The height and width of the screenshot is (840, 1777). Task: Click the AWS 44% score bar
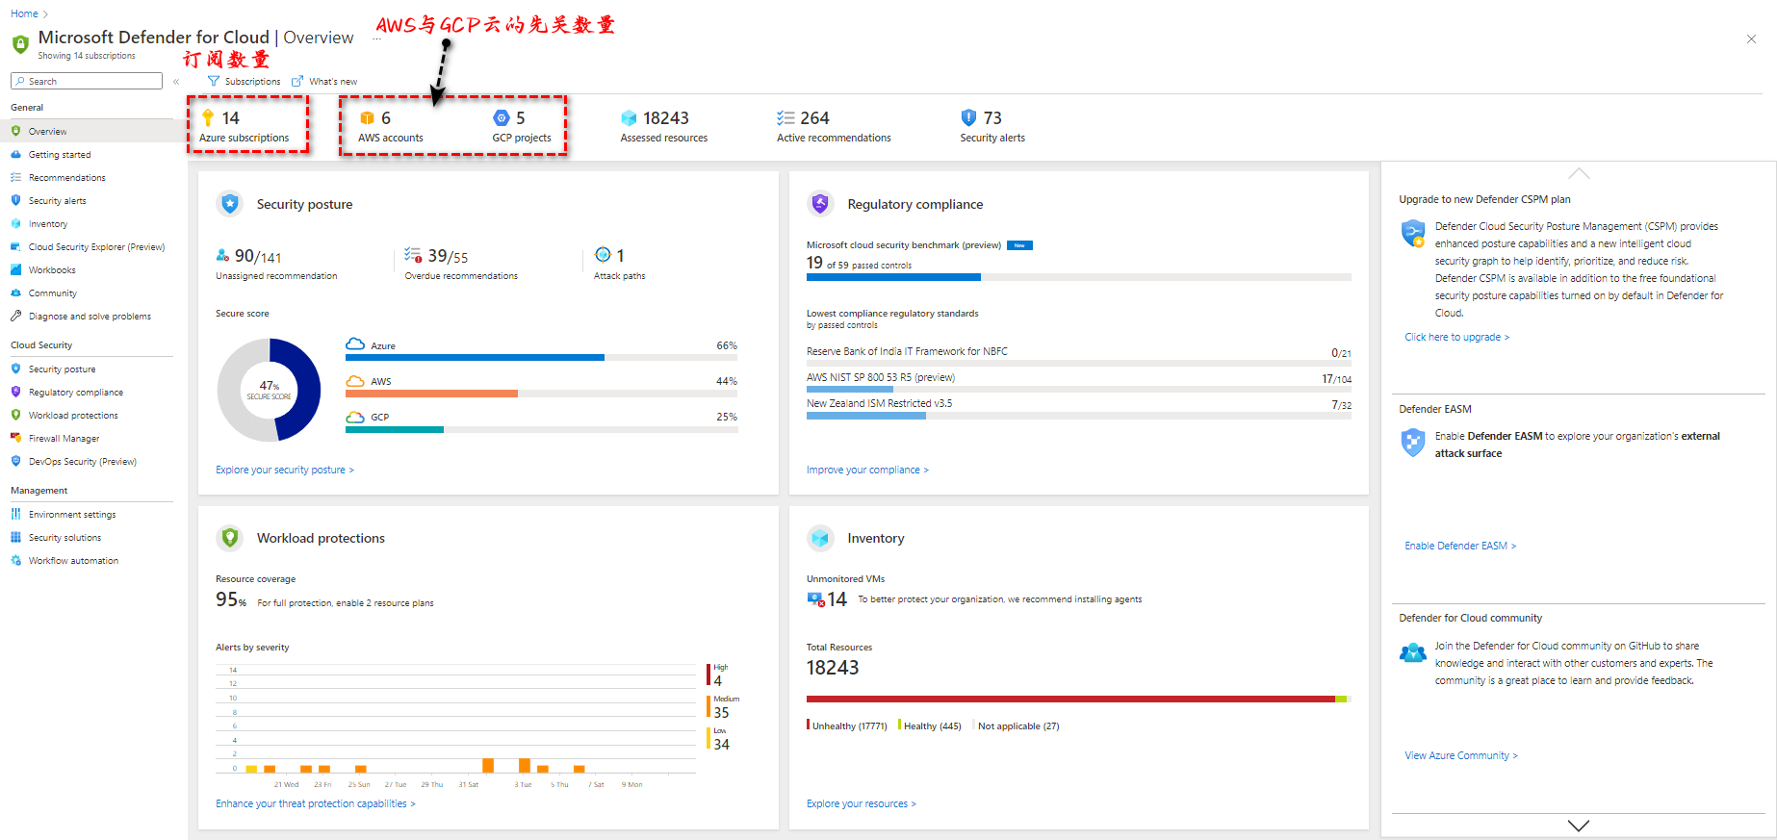(541, 393)
